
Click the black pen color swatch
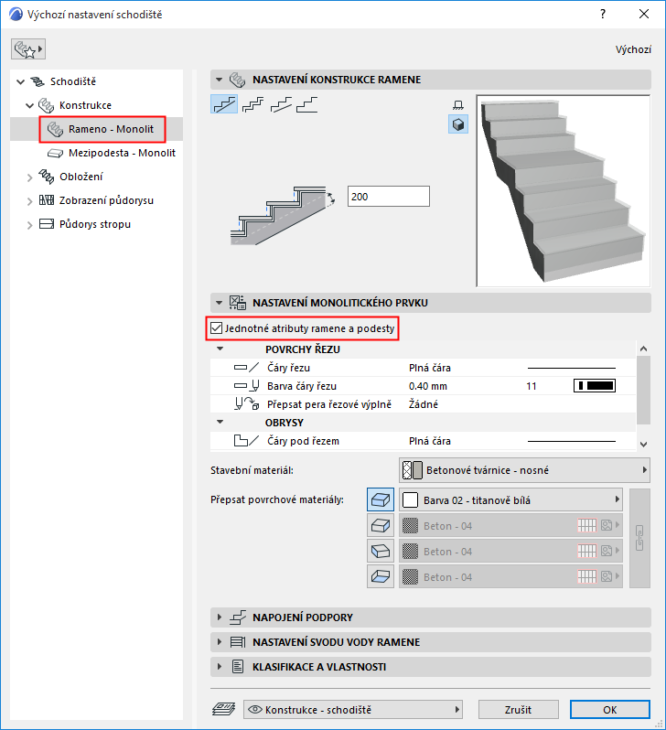[595, 385]
